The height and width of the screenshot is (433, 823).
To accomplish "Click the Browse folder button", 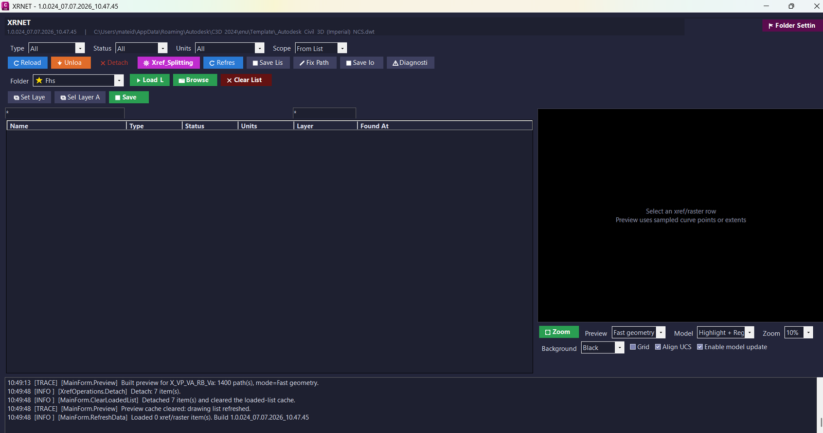I will click(x=195, y=80).
